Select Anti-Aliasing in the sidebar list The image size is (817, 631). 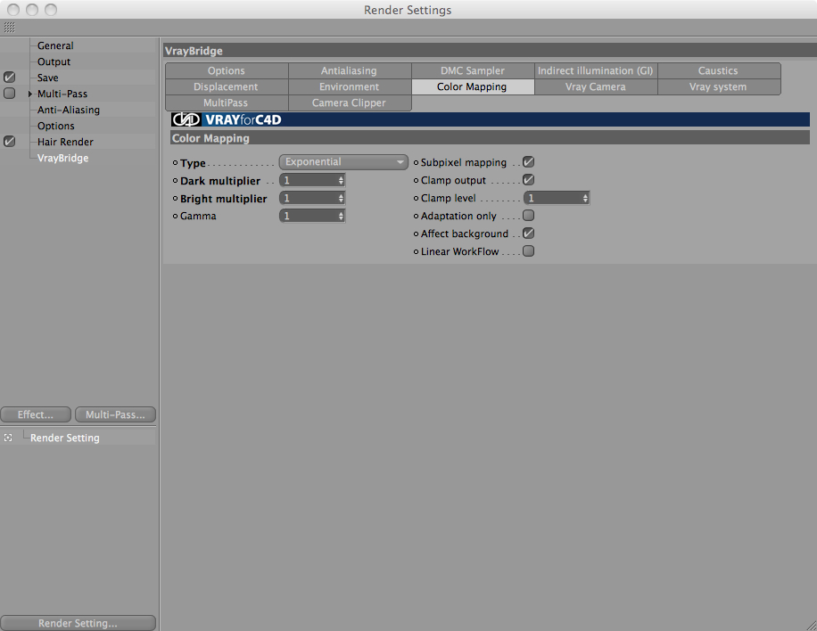point(69,110)
